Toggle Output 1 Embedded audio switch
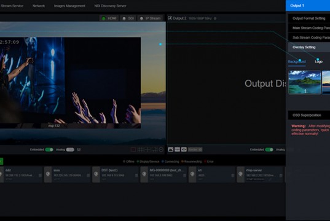330x221 pixels. 49,150
